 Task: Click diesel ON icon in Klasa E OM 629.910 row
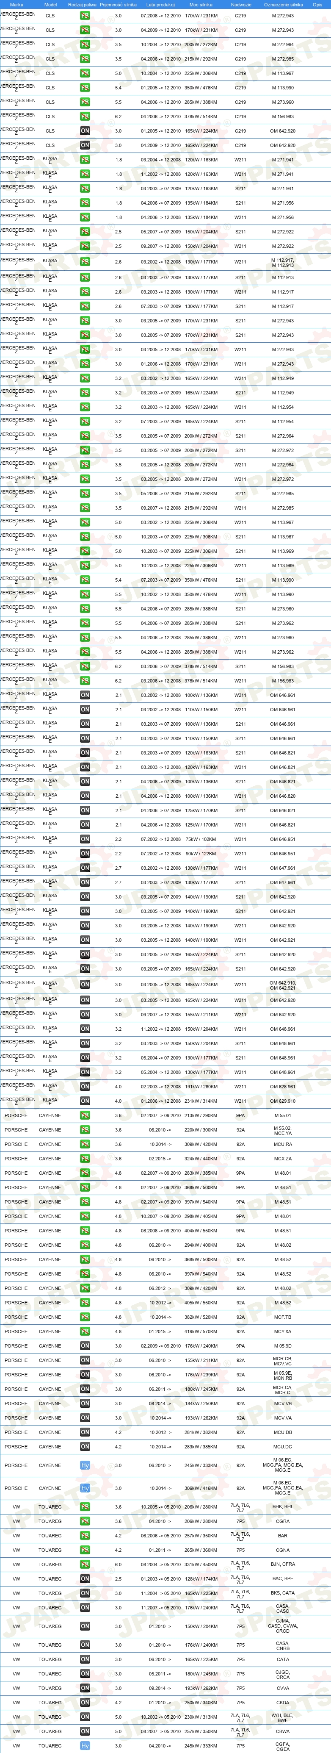pos(85,1101)
